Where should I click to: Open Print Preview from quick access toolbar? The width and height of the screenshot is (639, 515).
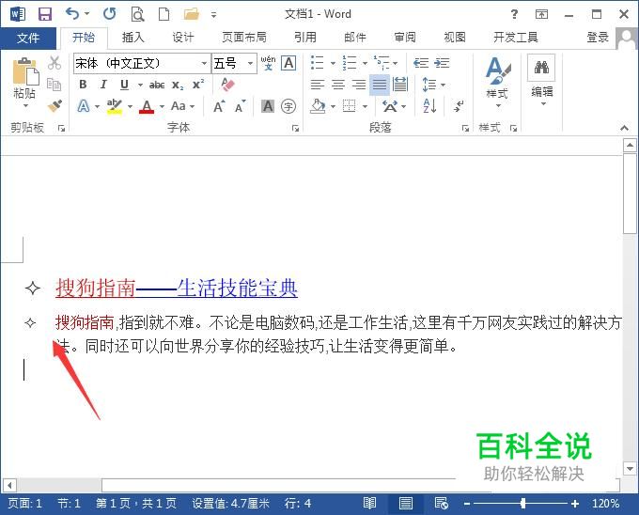pyautogui.click(x=137, y=14)
